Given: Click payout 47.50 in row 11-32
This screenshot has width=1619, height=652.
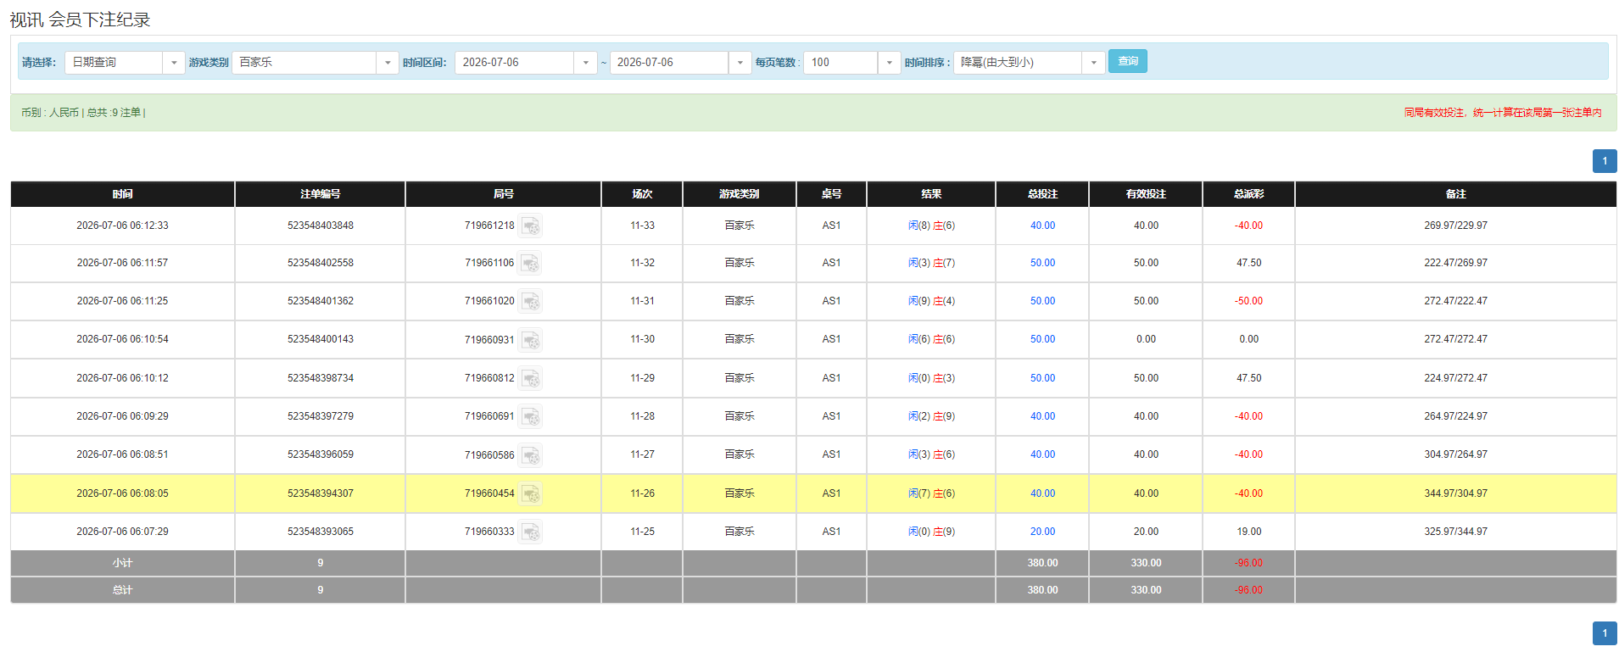Looking at the screenshot, I should point(1248,263).
